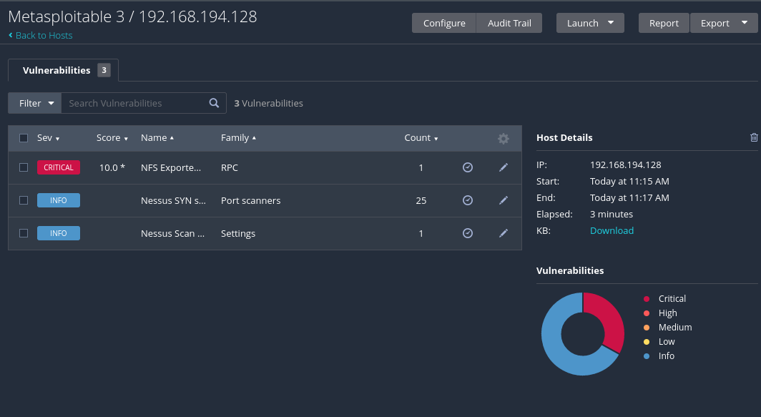Sort by the Family column
This screenshot has width=761, height=417.
(x=238, y=138)
